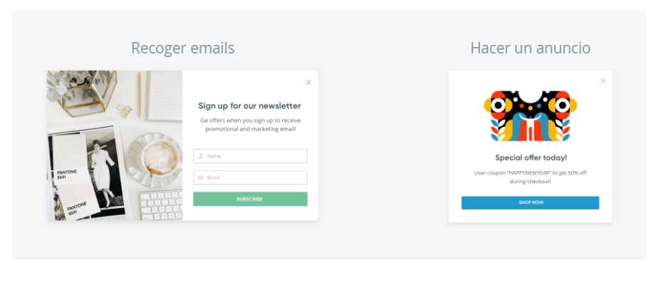The image size is (668, 290).
Task: Click the colorful gift illustration
Action: 530,115
